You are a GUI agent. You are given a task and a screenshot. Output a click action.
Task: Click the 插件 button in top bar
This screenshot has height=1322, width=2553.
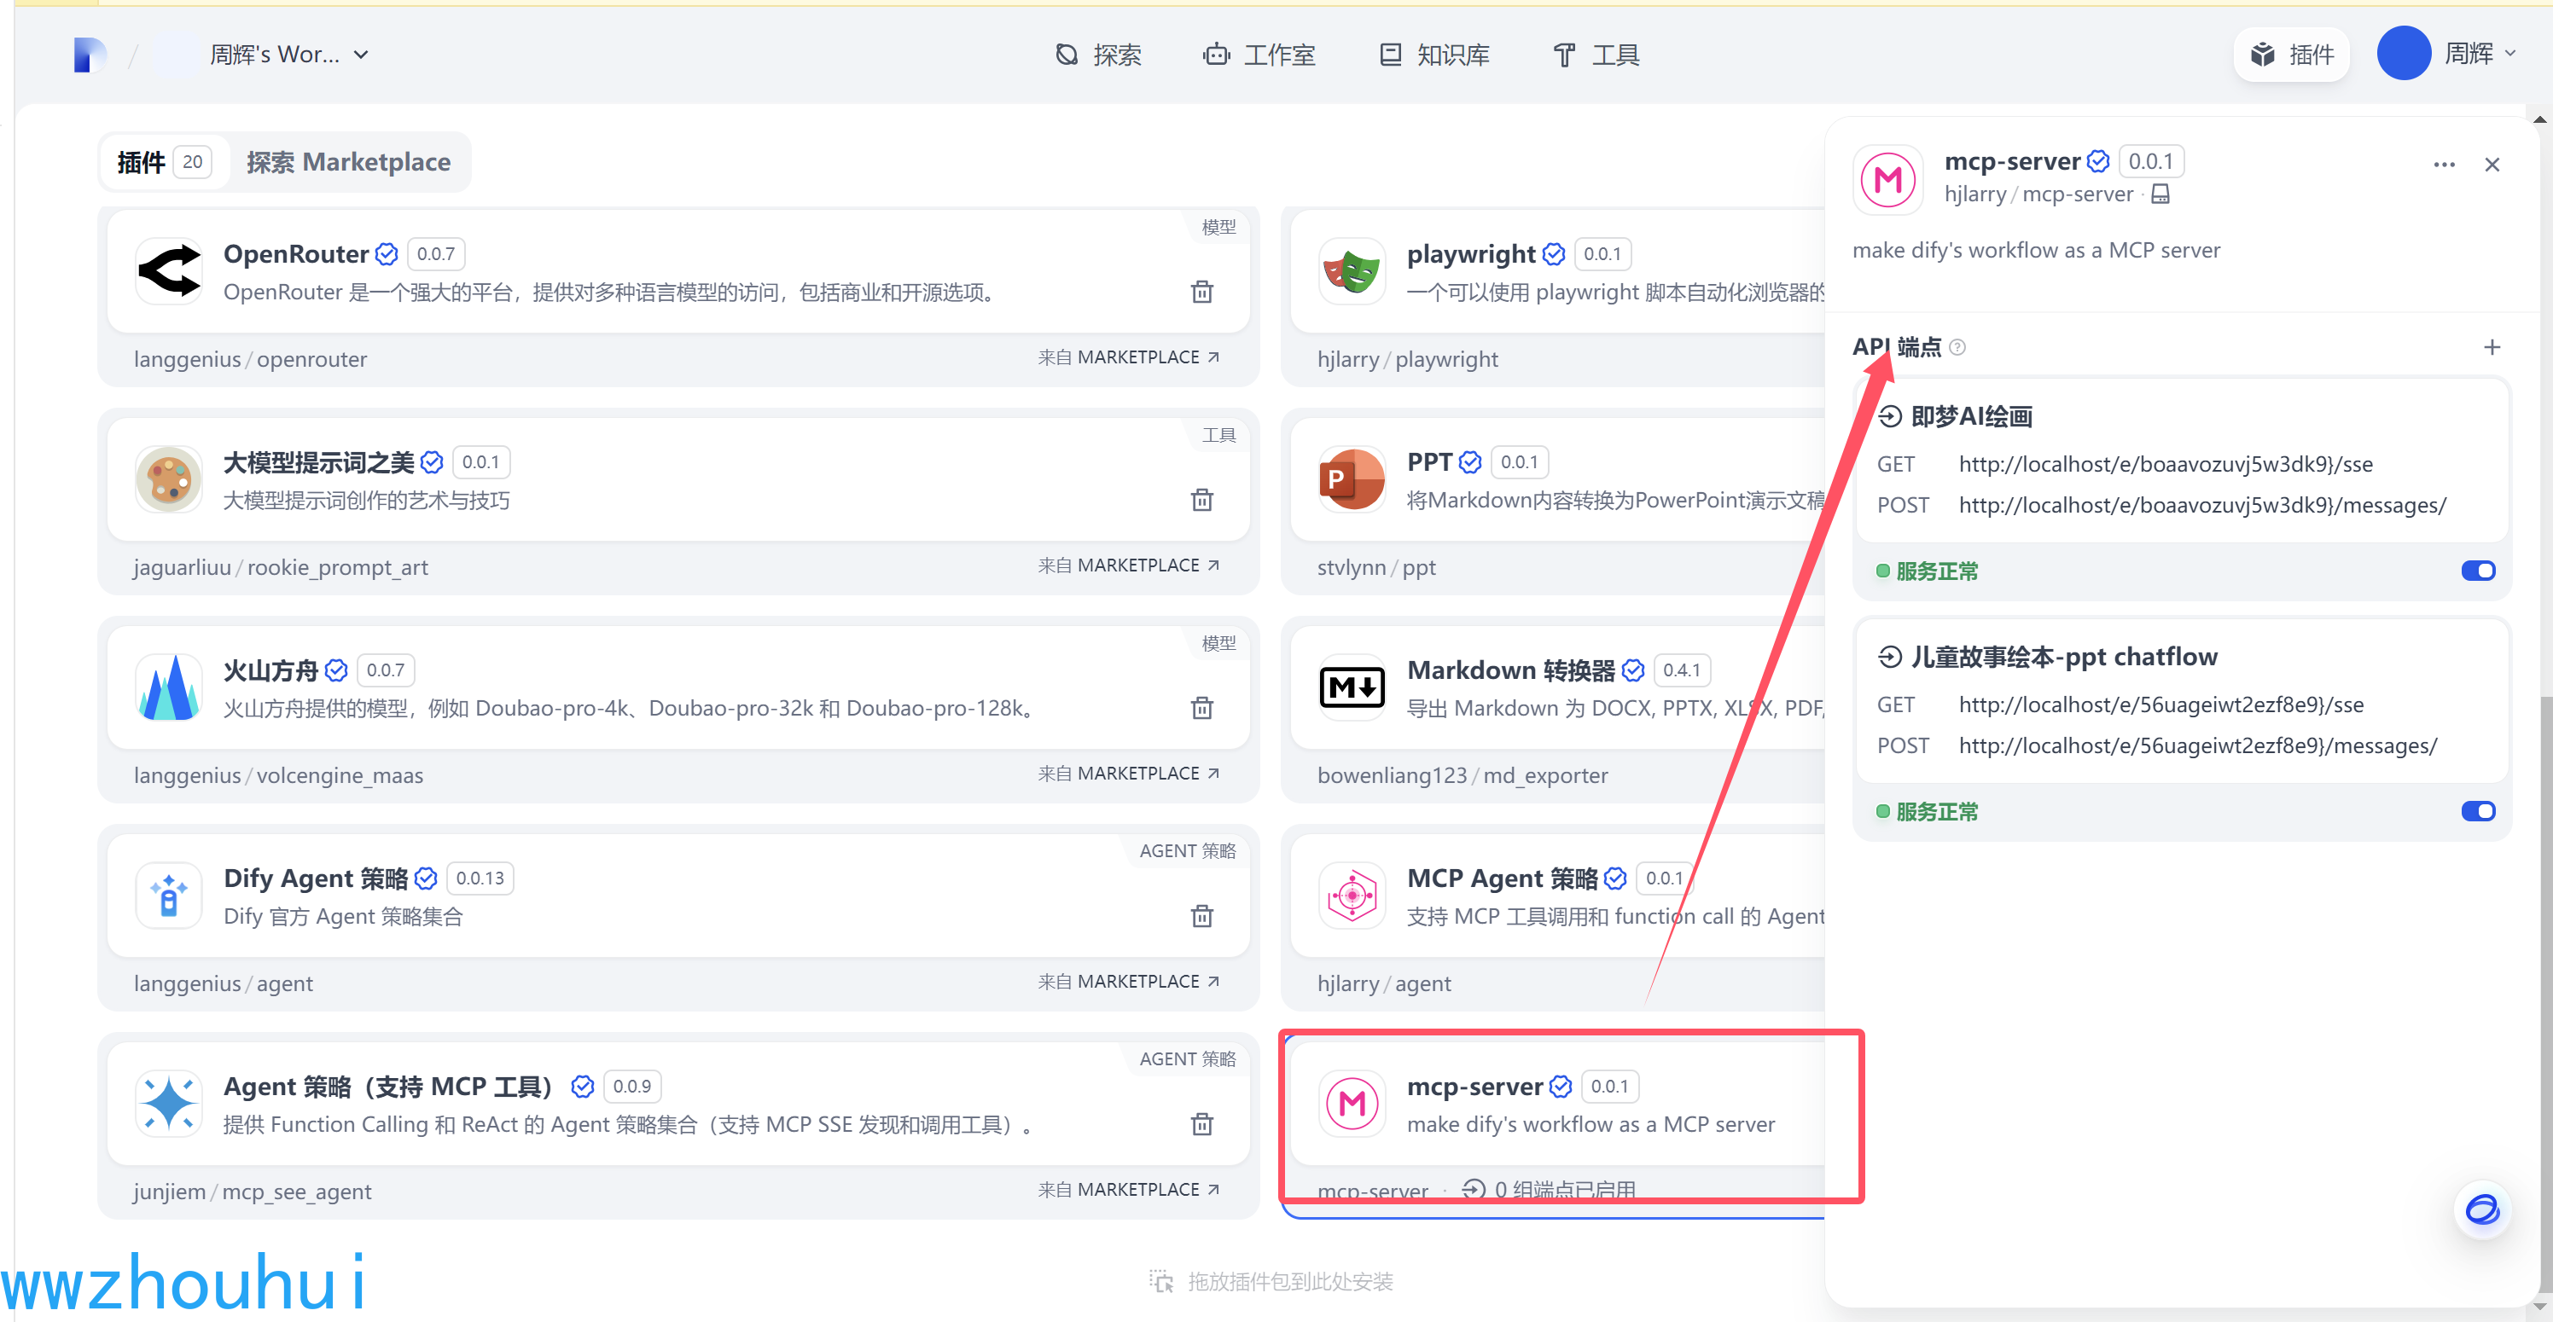coord(2291,55)
